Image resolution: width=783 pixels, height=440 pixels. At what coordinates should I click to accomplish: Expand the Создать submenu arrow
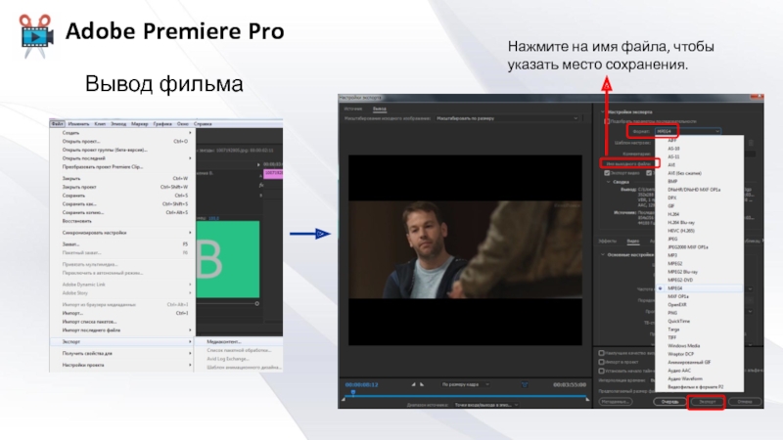[190, 133]
